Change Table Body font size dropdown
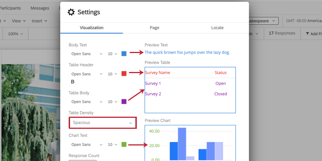This screenshot has width=322, height=161. point(113,102)
